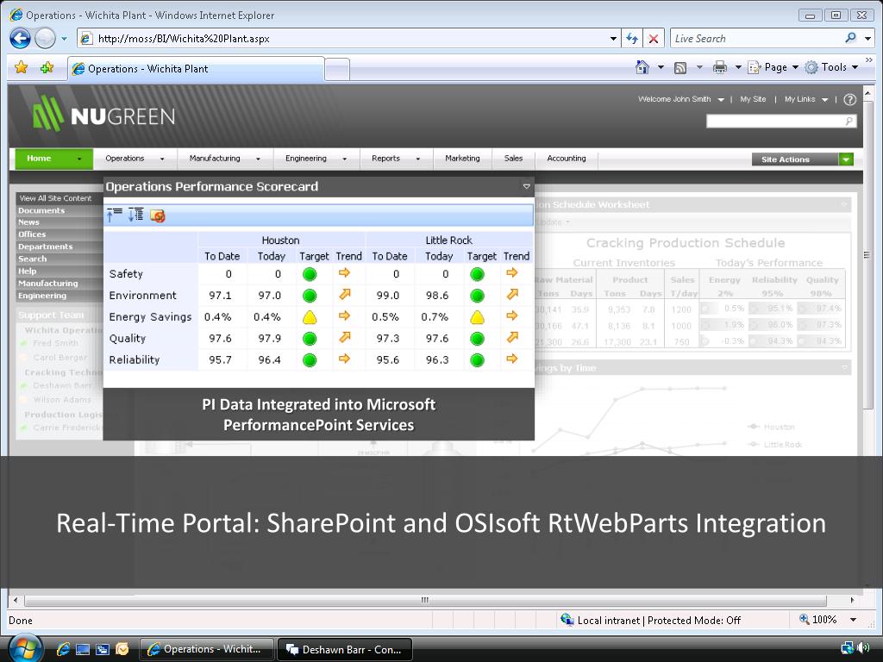Open the Manufacturing navigation menu
Viewport: 883px width, 662px height.
225,159
